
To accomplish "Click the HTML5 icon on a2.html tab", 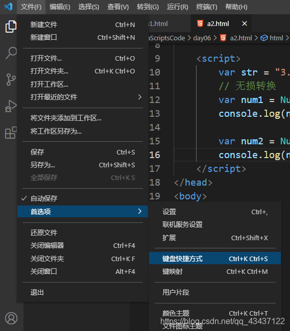I will [x=200, y=23].
